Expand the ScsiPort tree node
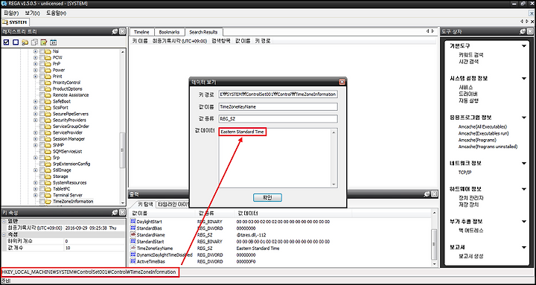 pos(36,107)
